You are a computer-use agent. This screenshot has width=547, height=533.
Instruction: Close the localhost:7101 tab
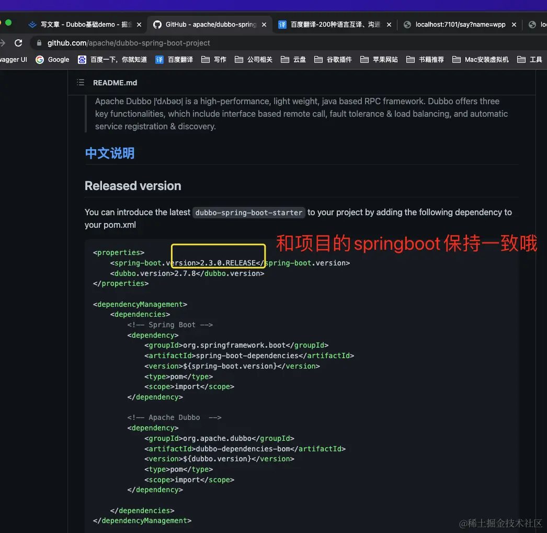pyautogui.click(x=514, y=25)
